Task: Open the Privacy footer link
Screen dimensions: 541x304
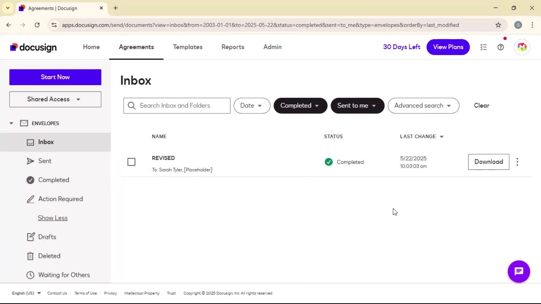Action: (110, 293)
